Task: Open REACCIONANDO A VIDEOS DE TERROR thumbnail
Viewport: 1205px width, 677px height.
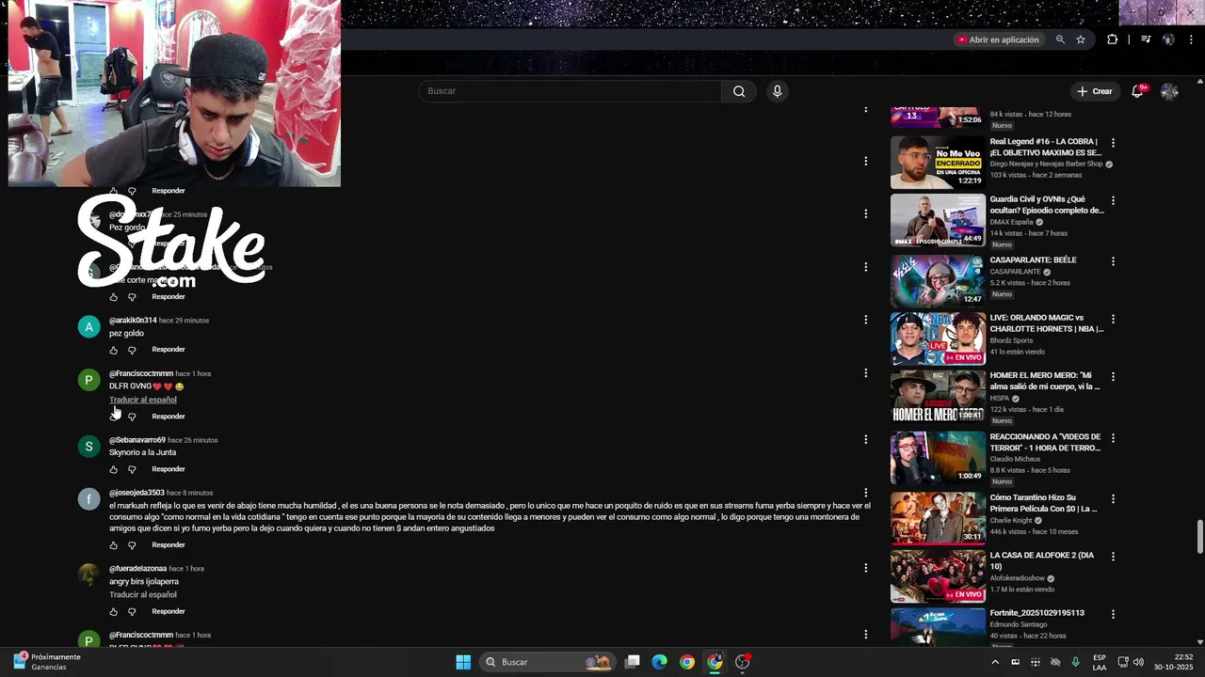Action: (938, 458)
